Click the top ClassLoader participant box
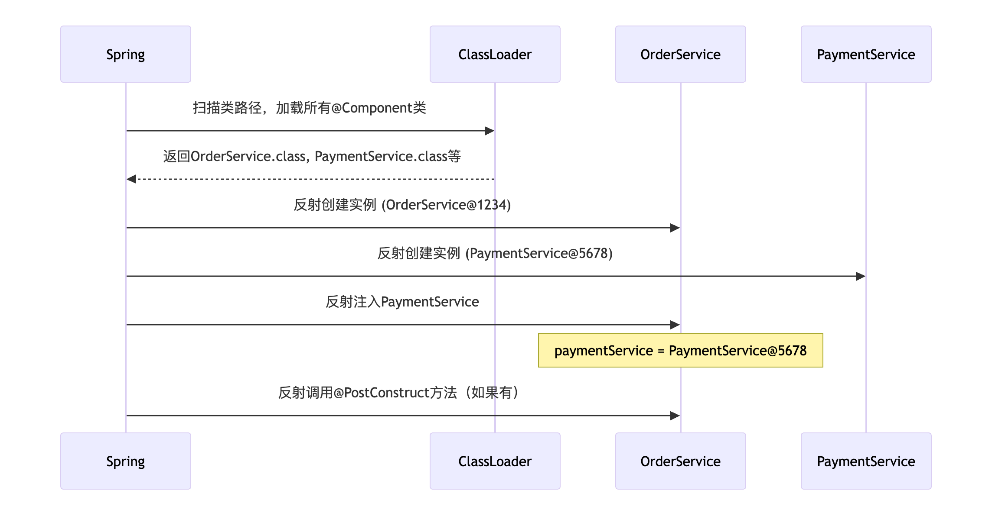The width and height of the screenshot is (992, 516). click(495, 54)
